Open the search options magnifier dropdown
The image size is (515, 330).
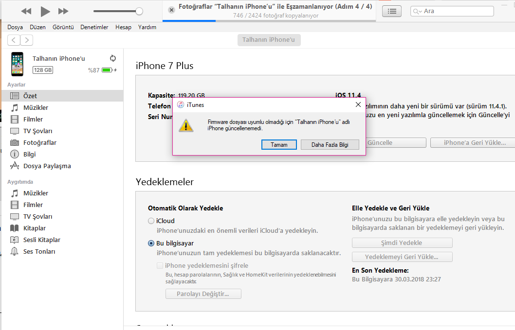417,12
